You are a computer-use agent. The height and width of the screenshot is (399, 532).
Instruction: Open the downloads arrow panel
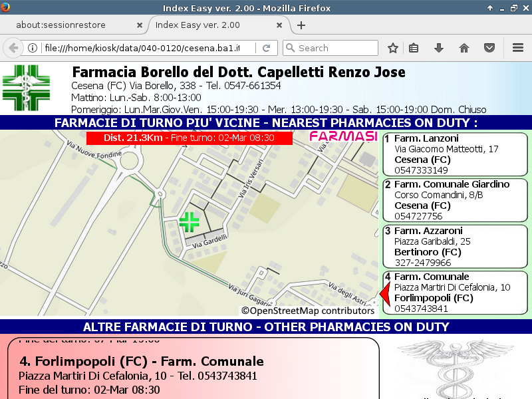[x=438, y=48]
